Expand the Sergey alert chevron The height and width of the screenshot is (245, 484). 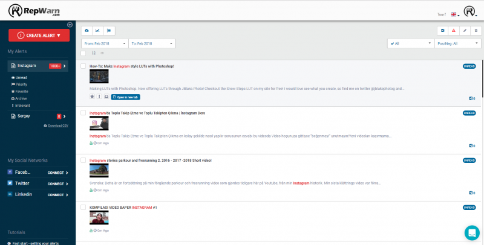65,116
